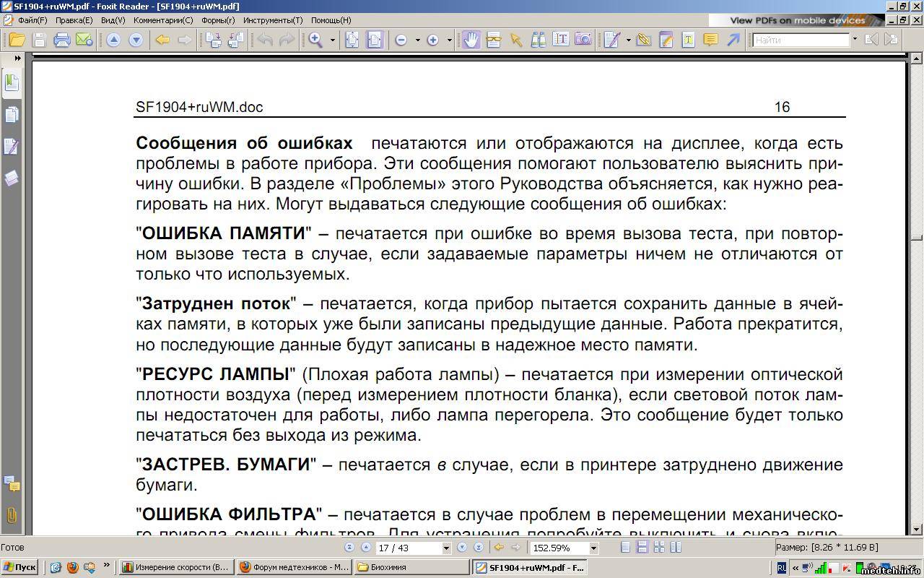Select the Typewriter text tool

click(688, 40)
